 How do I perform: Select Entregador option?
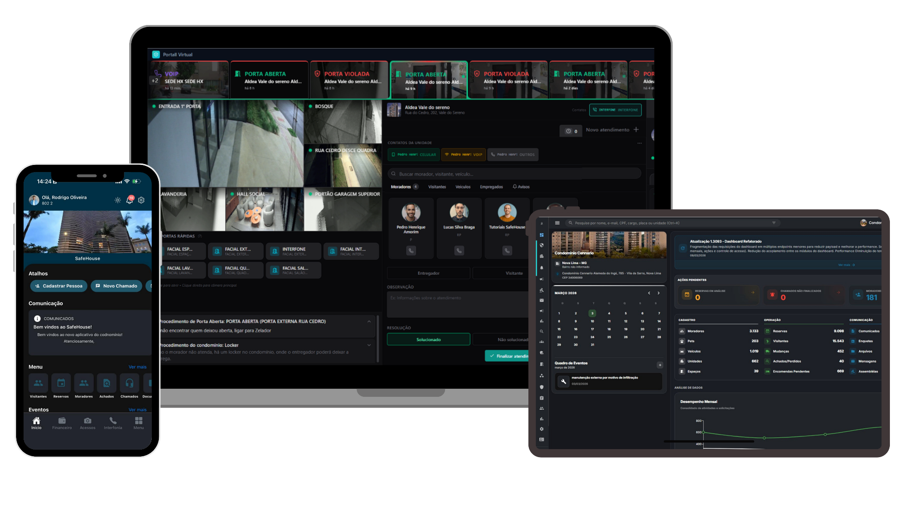428,273
